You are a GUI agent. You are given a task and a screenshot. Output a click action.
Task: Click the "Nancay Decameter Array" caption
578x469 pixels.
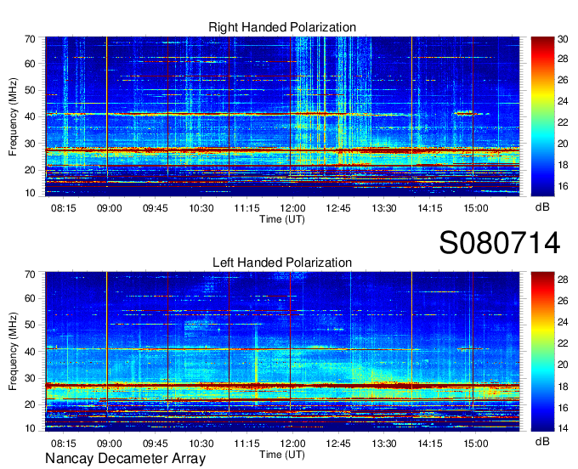tap(125, 459)
